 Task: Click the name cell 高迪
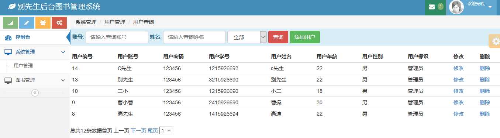click(276, 114)
